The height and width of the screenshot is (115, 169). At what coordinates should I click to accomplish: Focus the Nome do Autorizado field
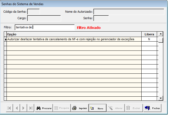129,12
